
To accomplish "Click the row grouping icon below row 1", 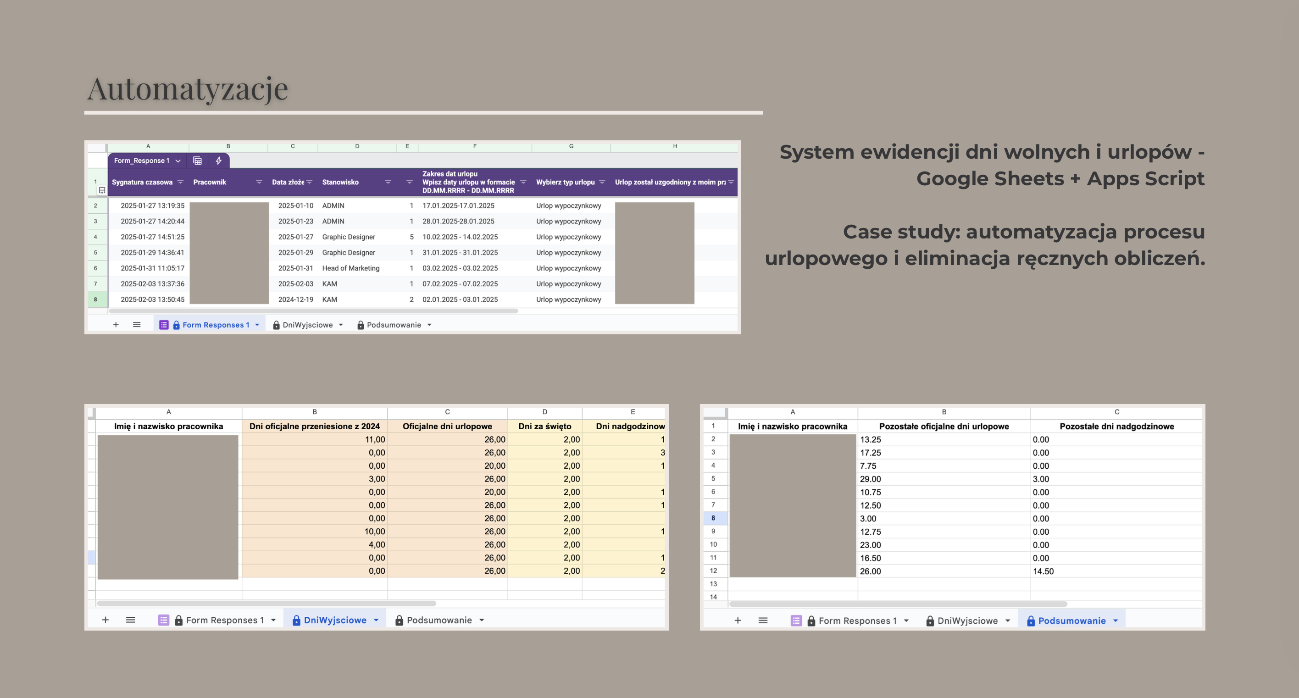I will coord(102,191).
